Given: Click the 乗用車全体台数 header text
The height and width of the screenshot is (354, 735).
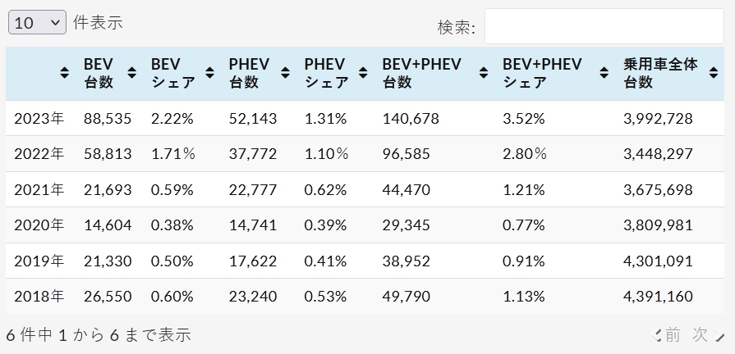Looking at the screenshot, I should (x=659, y=74).
